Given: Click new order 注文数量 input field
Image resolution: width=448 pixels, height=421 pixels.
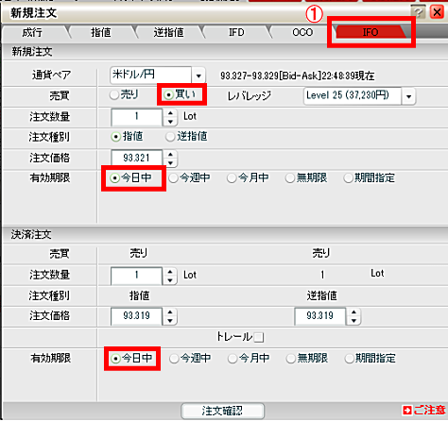Looking at the screenshot, I should (x=137, y=117).
